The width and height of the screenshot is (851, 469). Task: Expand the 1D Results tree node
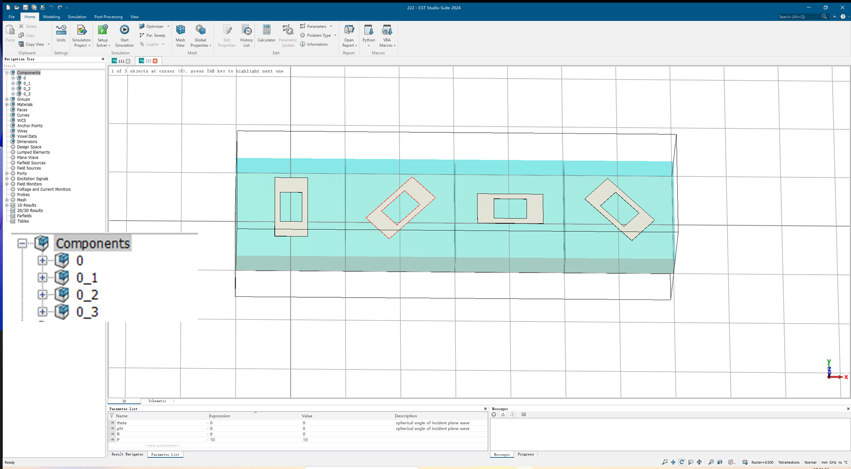[x=7, y=205]
